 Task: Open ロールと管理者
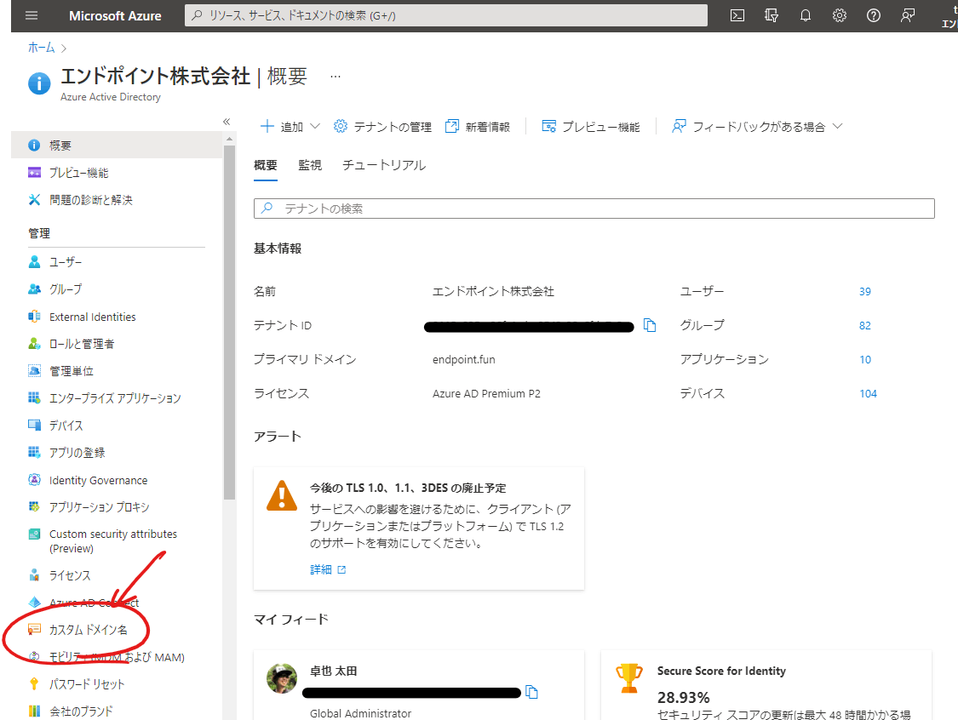[81, 343]
